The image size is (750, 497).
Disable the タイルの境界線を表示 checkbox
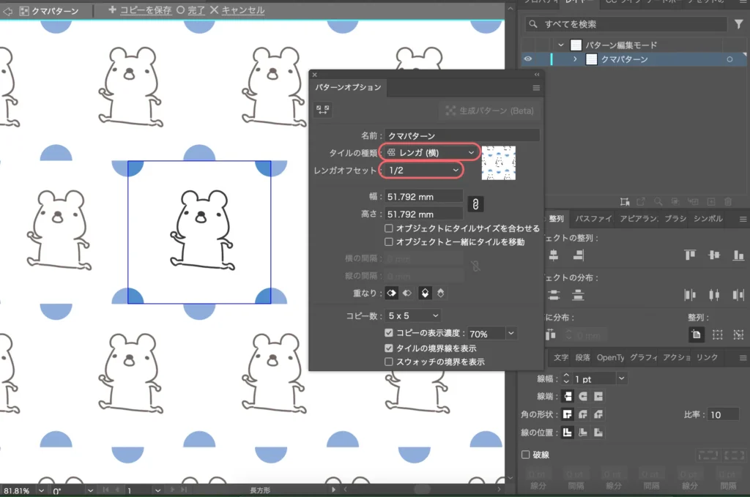click(x=389, y=348)
